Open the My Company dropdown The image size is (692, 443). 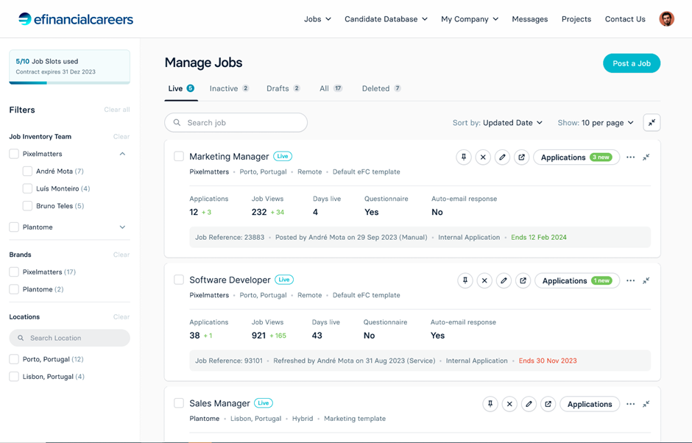pyautogui.click(x=470, y=19)
